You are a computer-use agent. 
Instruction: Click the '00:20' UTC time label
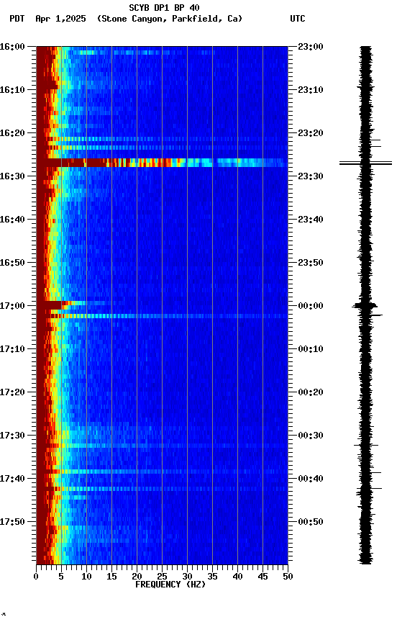[311, 392]
